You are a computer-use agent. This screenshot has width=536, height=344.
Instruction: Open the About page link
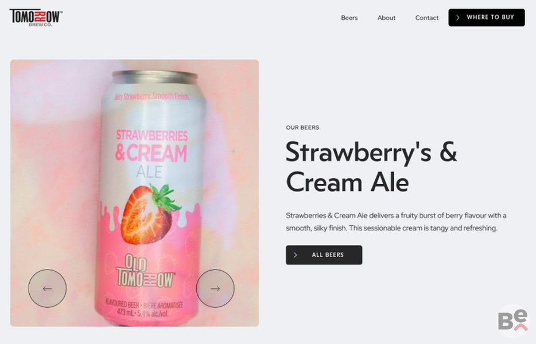(x=386, y=18)
